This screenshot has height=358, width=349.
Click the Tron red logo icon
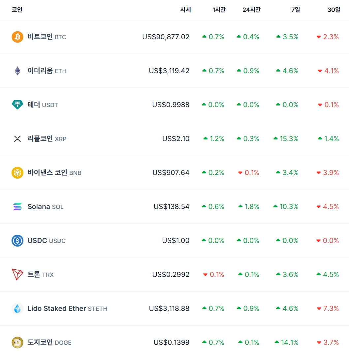17,275
